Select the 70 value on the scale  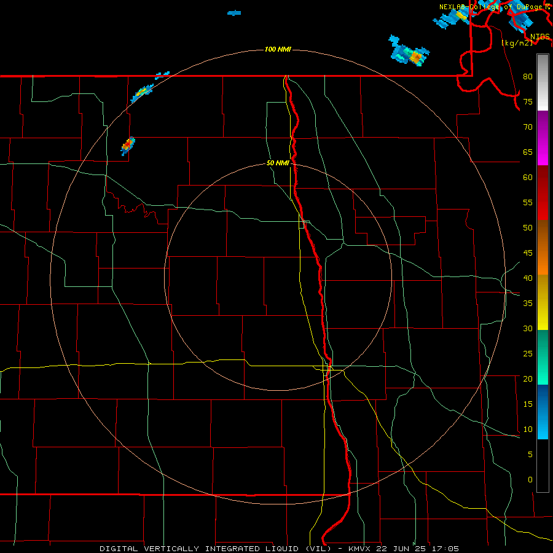(x=528, y=127)
